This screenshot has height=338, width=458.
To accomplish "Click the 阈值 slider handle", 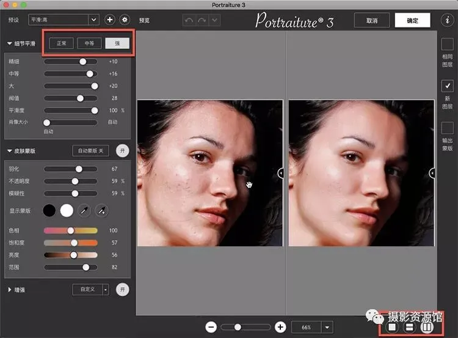I will (80, 98).
